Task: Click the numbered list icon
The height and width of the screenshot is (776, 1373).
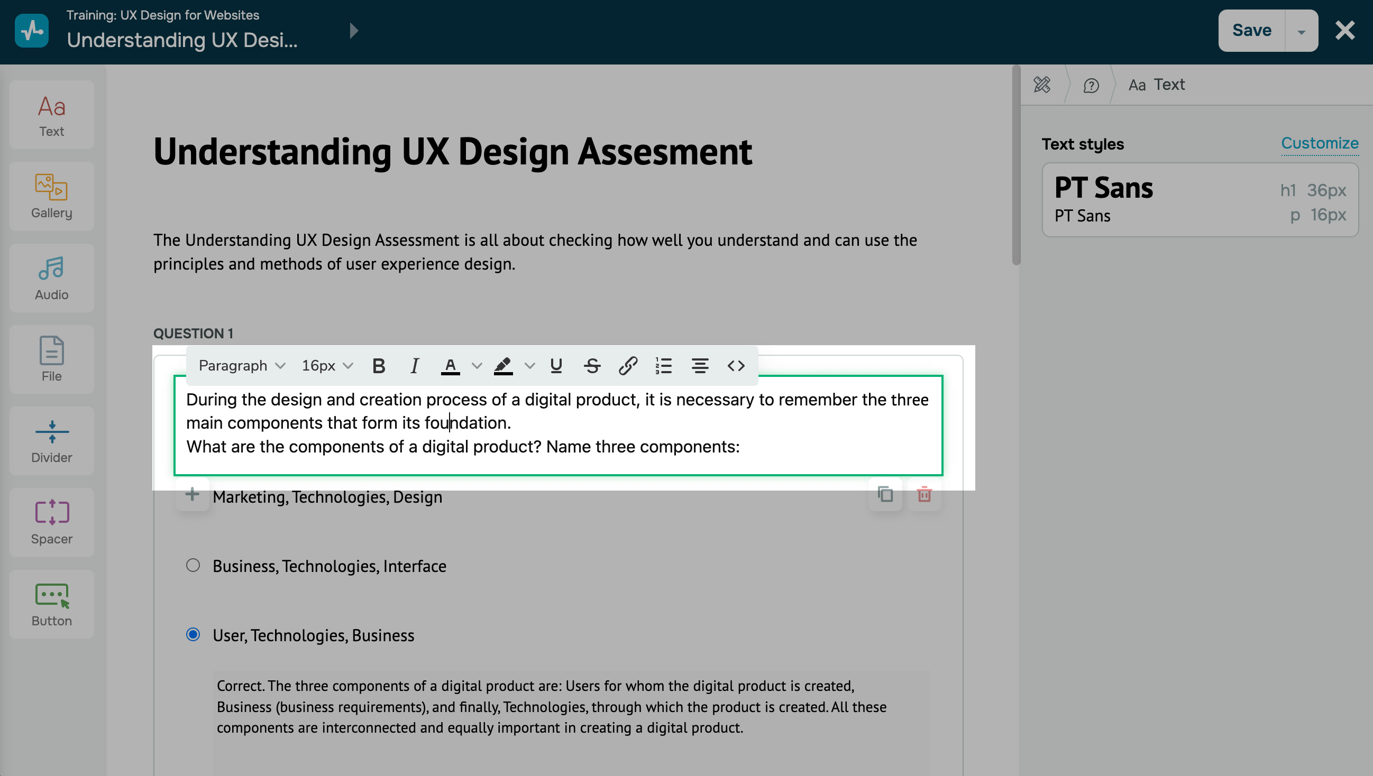Action: [x=663, y=366]
